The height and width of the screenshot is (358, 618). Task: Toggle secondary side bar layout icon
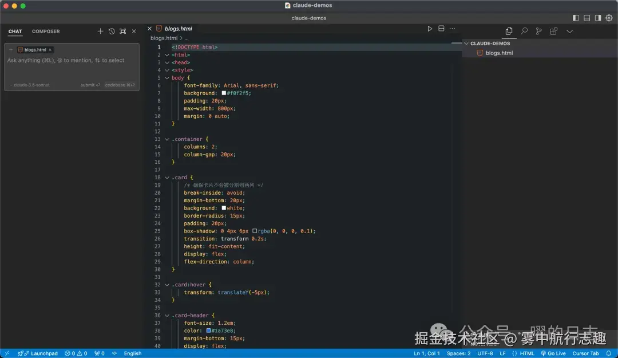click(598, 18)
